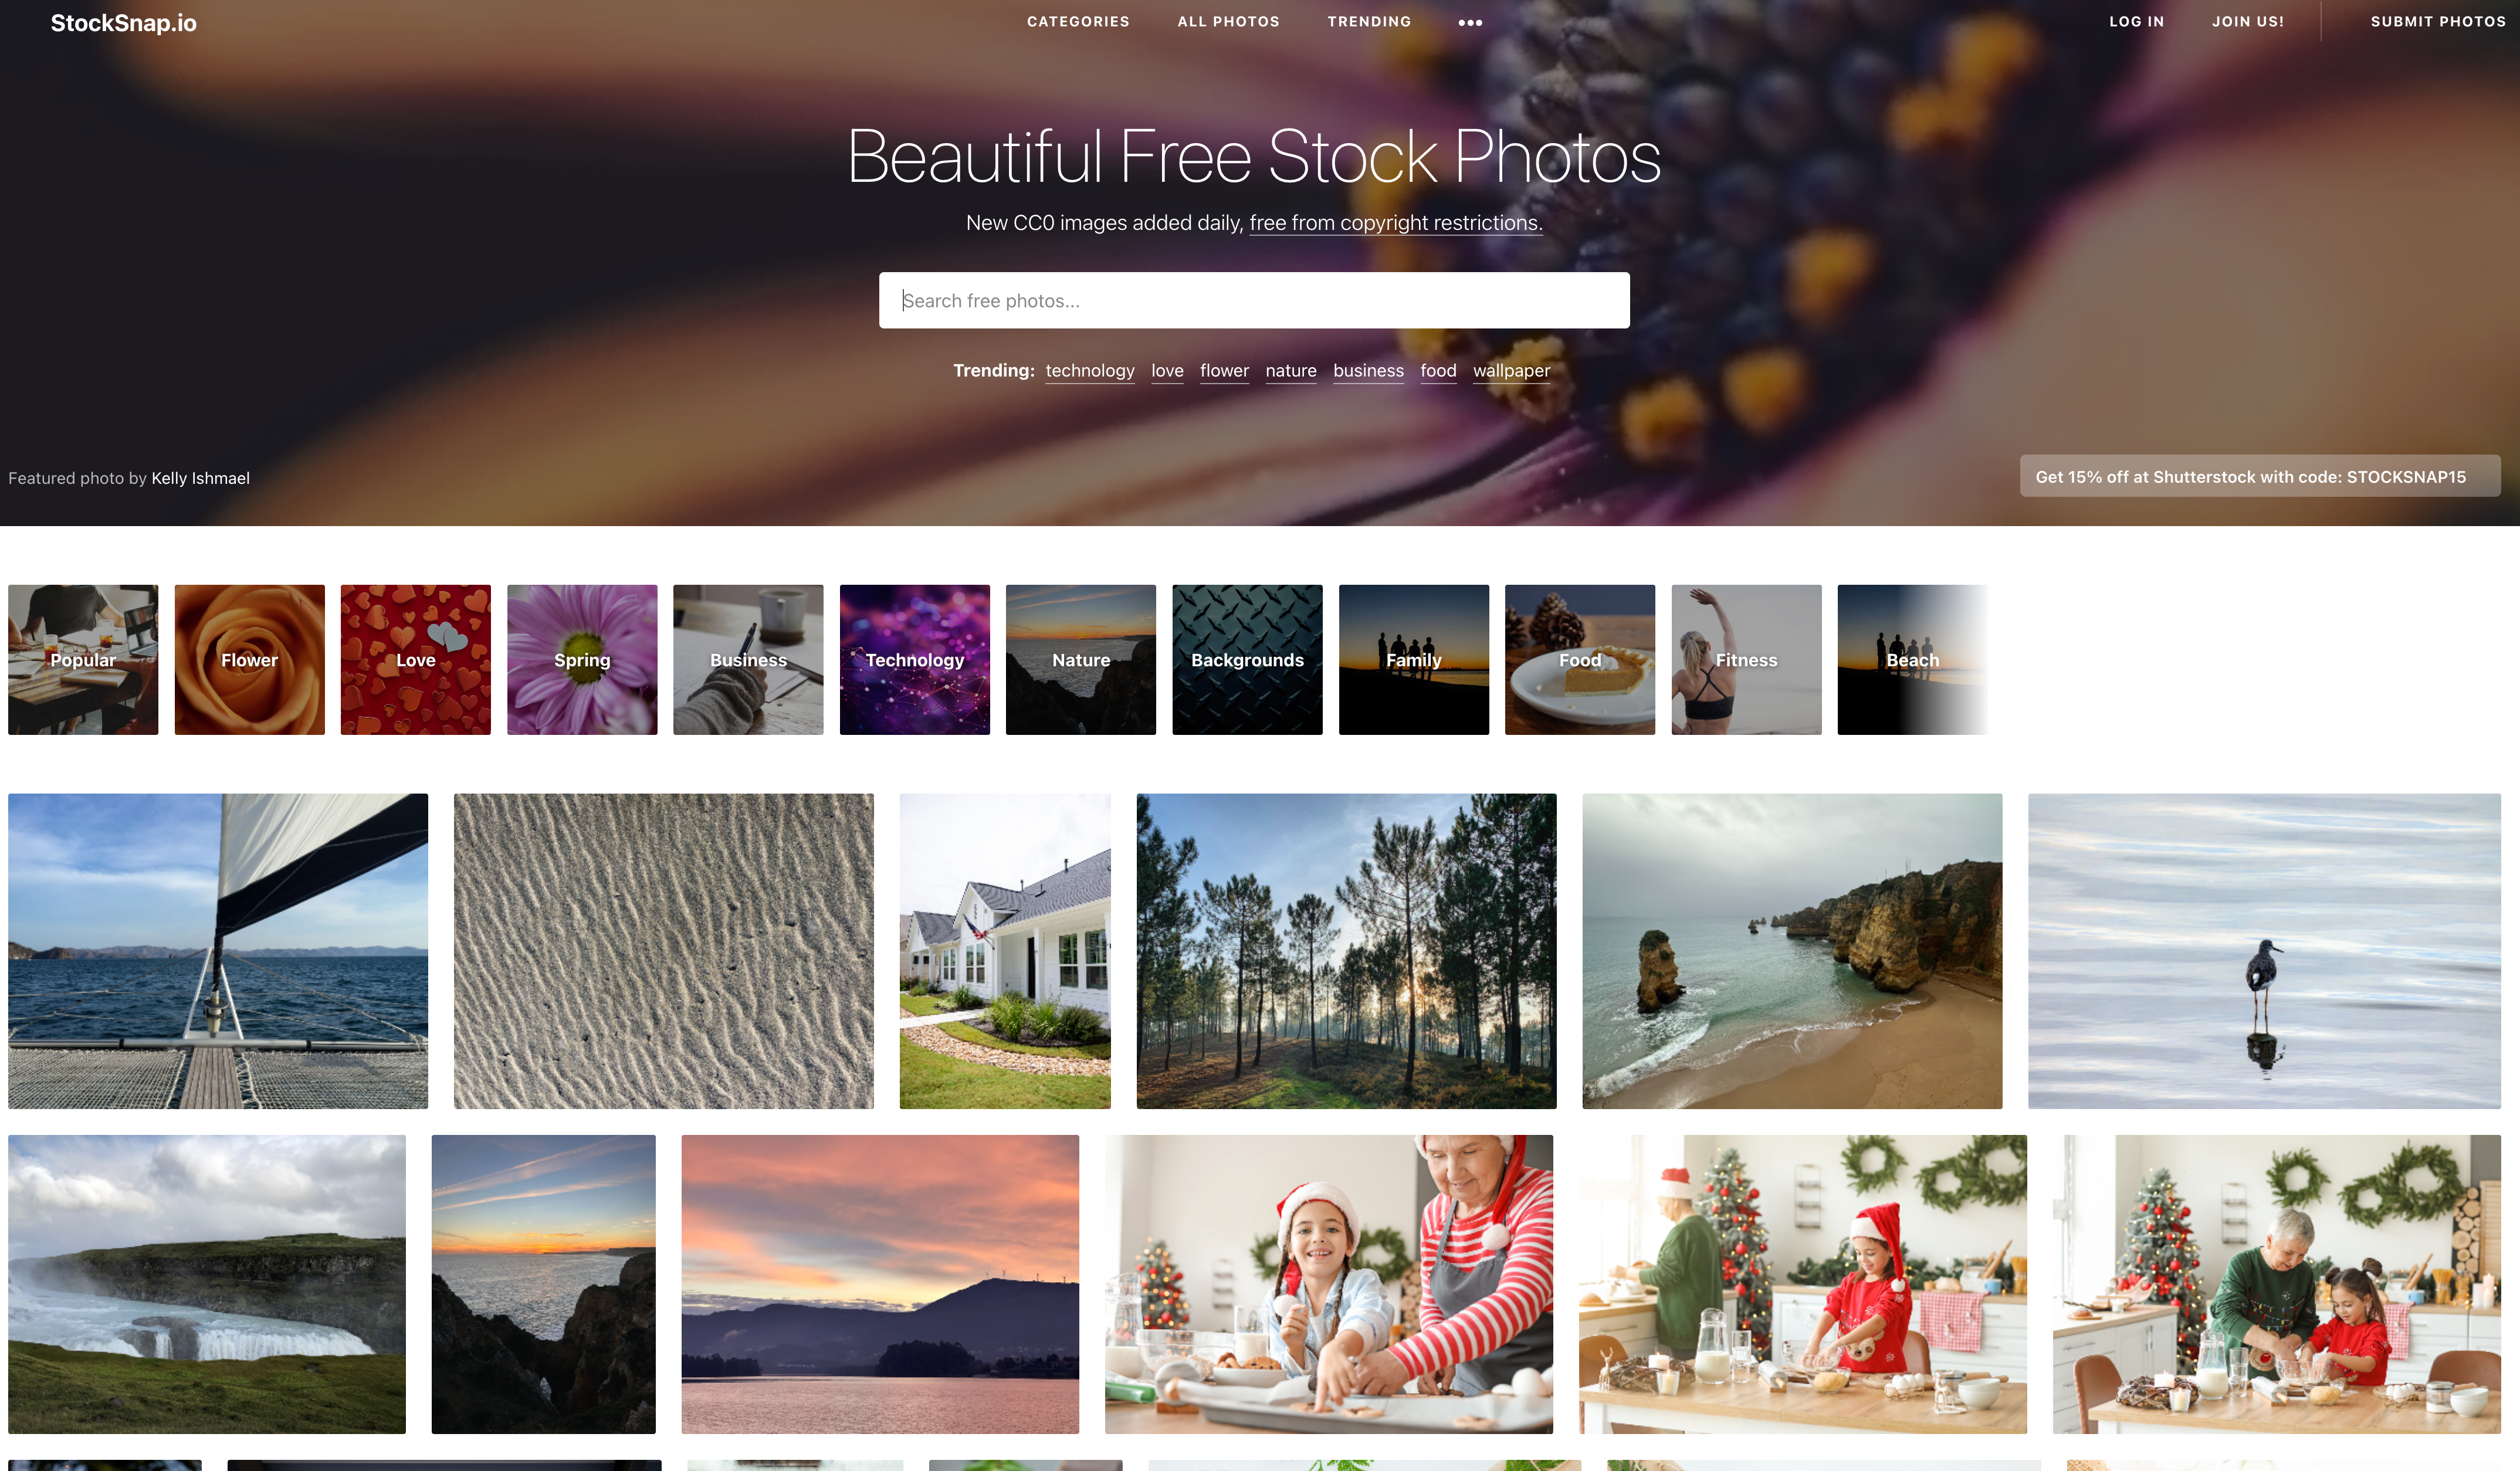Open the Trending navigation item
2520x1471 pixels.
pos(1369,21)
